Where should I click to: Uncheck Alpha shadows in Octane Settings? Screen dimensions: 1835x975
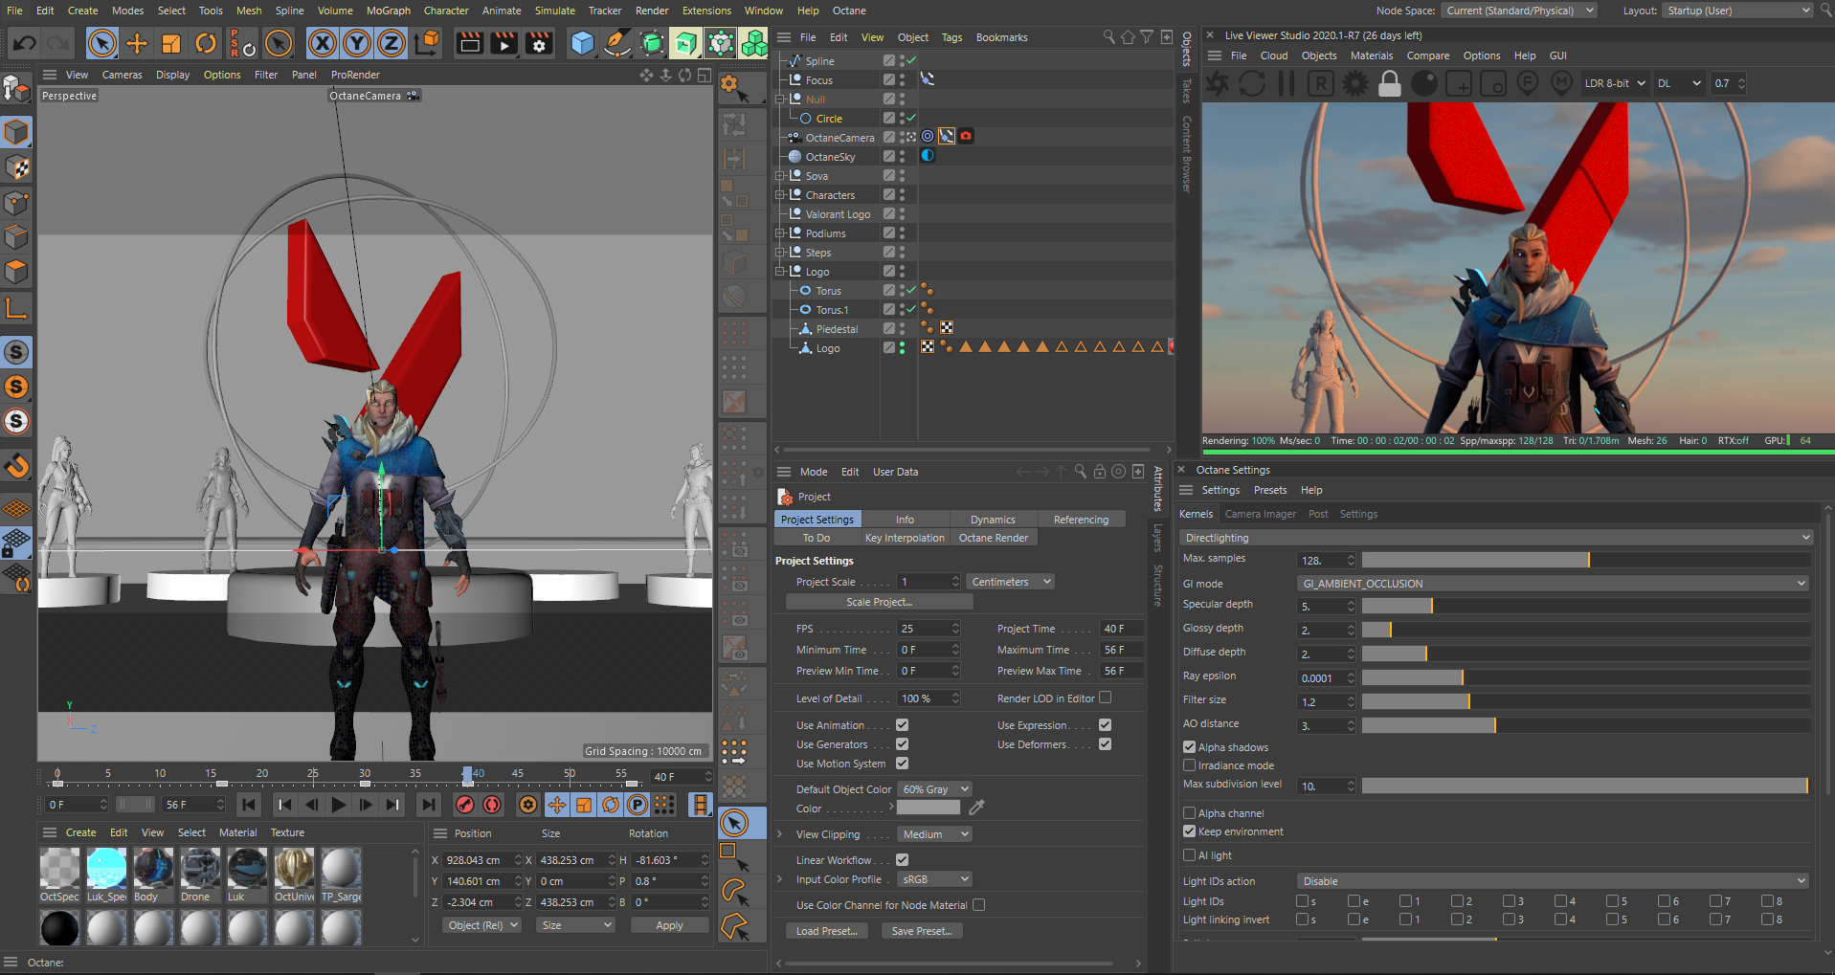click(1190, 747)
